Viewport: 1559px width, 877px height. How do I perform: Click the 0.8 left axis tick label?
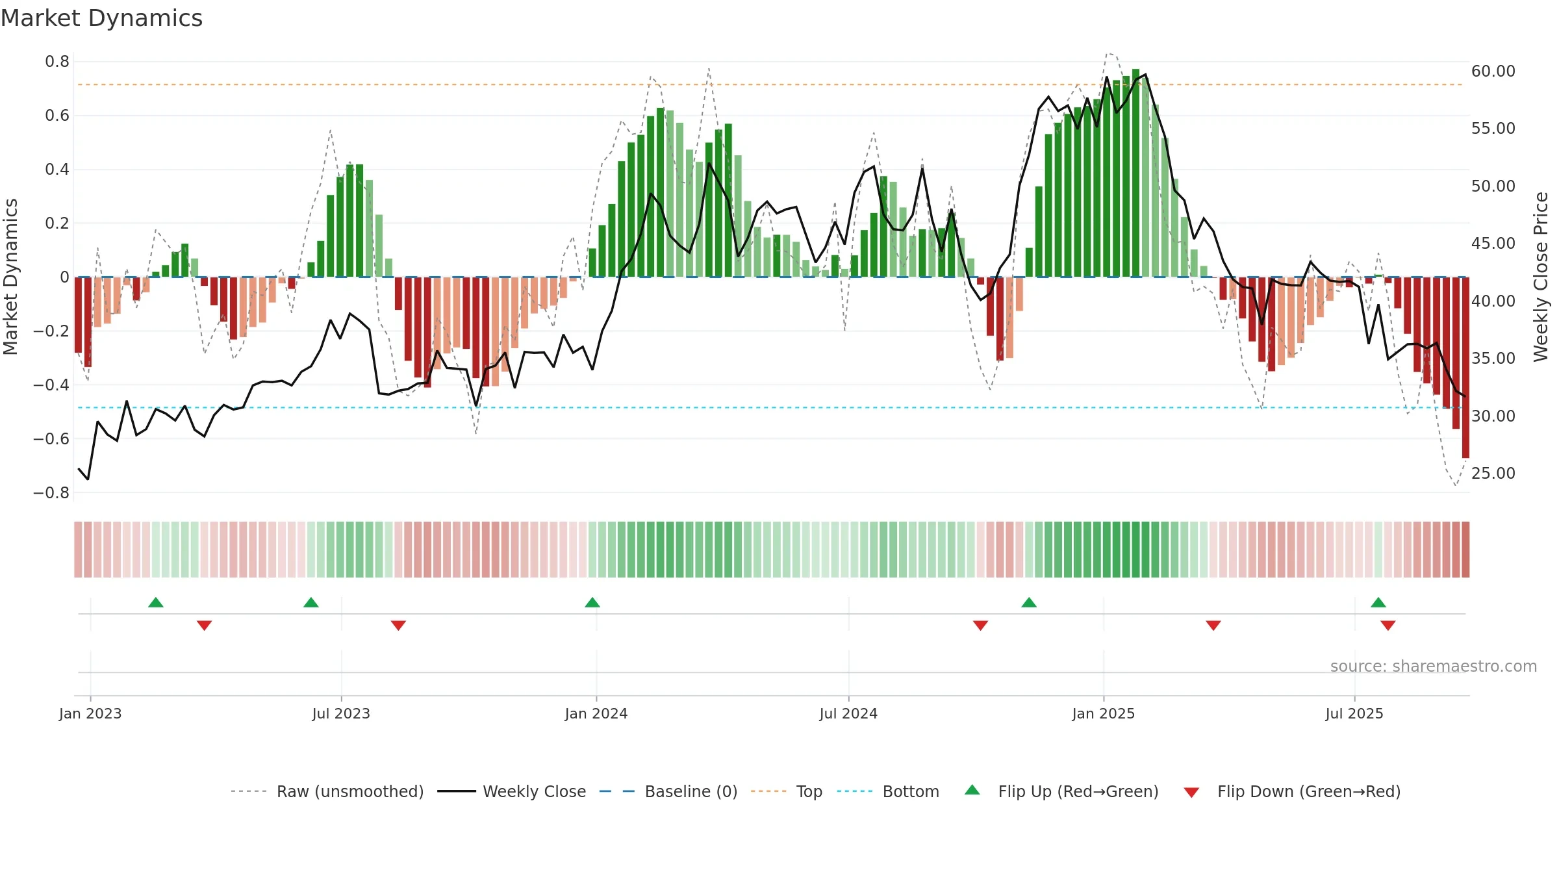pos(57,62)
